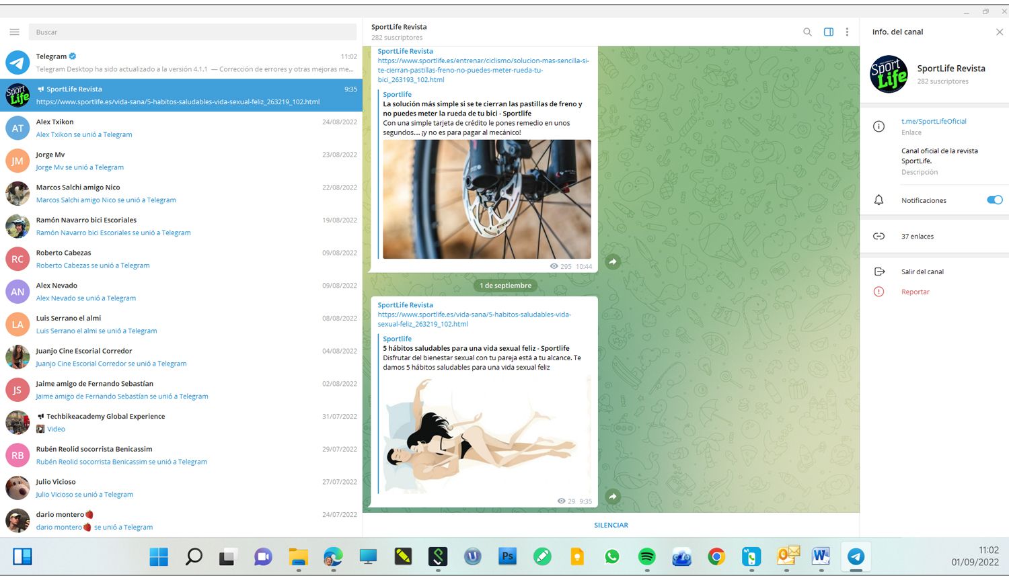Open the Telegram service notifications chat
Screen dimensions: 1009x580
181,63
